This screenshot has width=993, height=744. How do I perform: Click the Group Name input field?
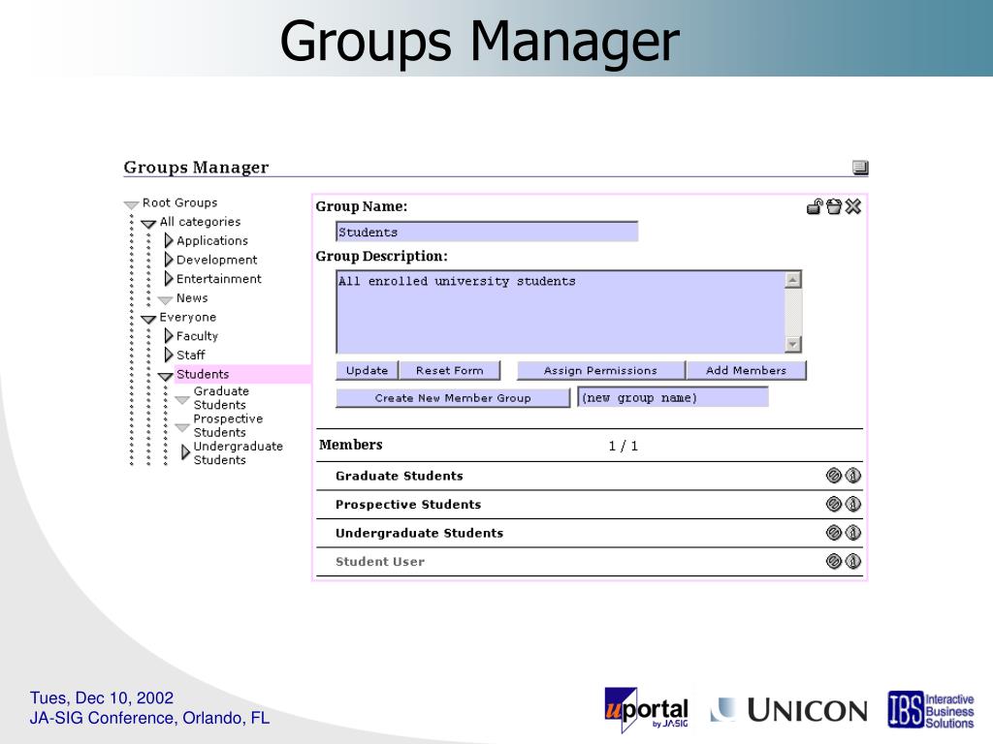(x=487, y=232)
